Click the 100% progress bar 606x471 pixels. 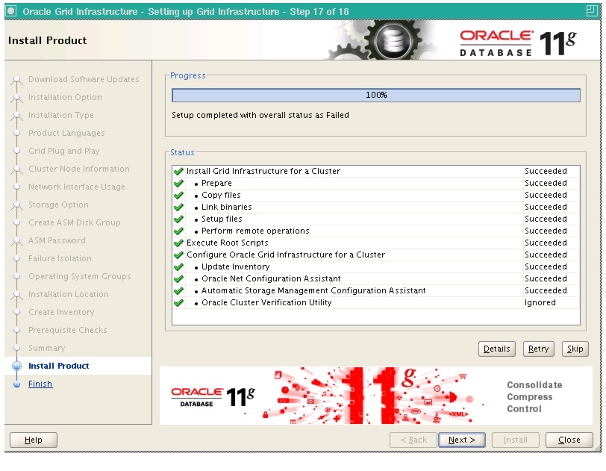[x=376, y=95]
